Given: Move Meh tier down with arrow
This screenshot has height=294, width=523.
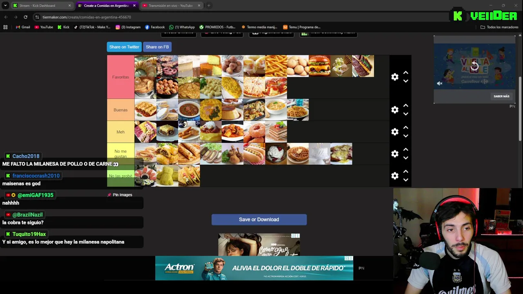Looking at the screenshot, I should point(406,136).
